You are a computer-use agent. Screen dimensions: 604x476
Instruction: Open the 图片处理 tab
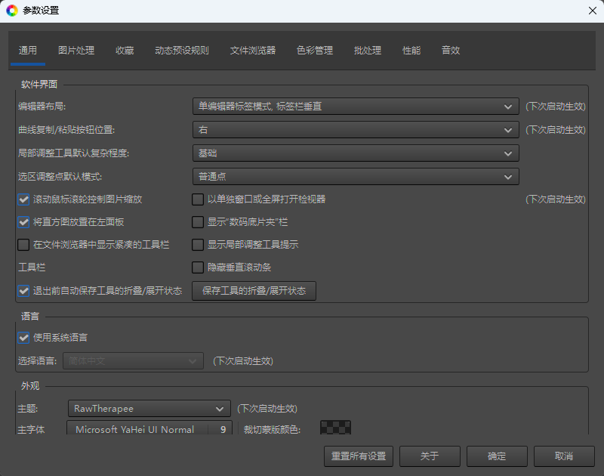76,51
